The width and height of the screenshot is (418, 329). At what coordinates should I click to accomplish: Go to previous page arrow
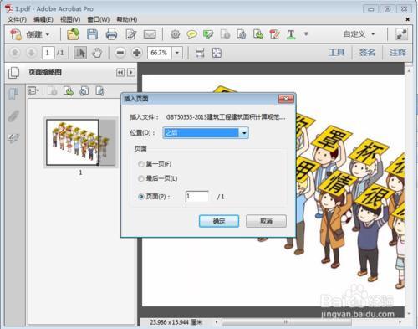(x=15, y=53)
